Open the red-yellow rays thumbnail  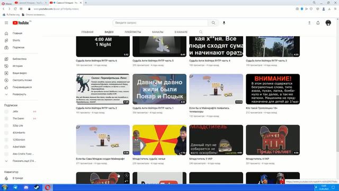click(159, 140)
